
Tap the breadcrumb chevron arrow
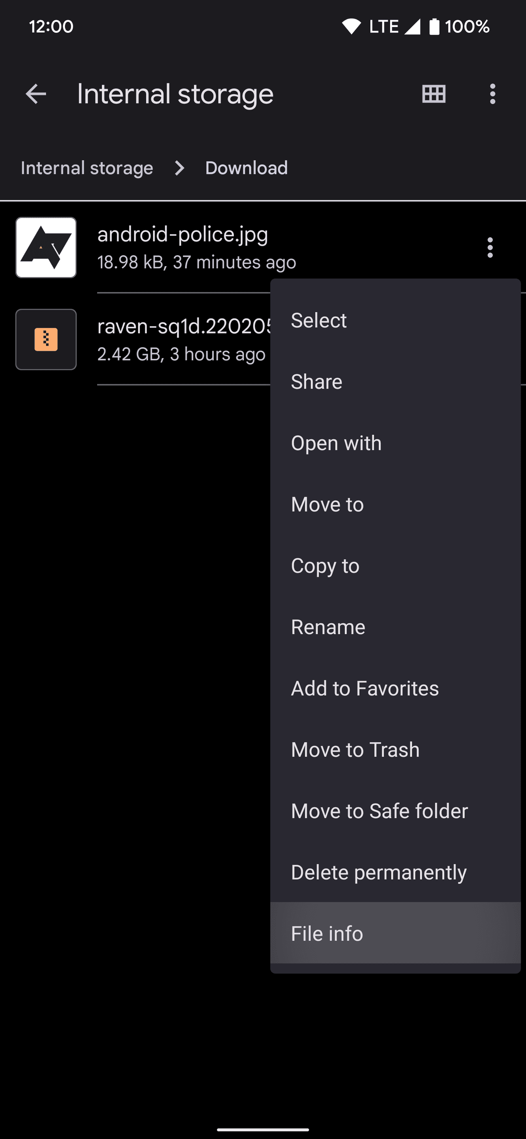tap(179, 168)
